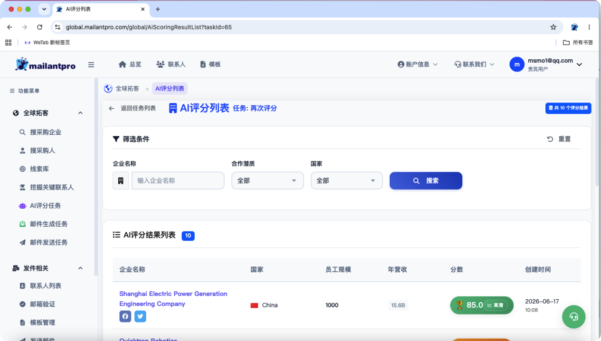Image resolution: width=601 pixels, height=341 pixels.
Task: Click the blue user avatar 'm'
Action: [x=517, y=65]
